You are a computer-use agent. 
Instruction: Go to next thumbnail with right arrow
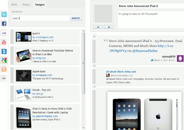(109, 27)
